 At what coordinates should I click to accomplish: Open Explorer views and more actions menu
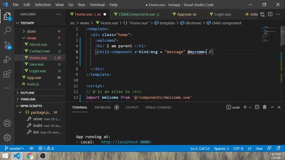point(58,14)
